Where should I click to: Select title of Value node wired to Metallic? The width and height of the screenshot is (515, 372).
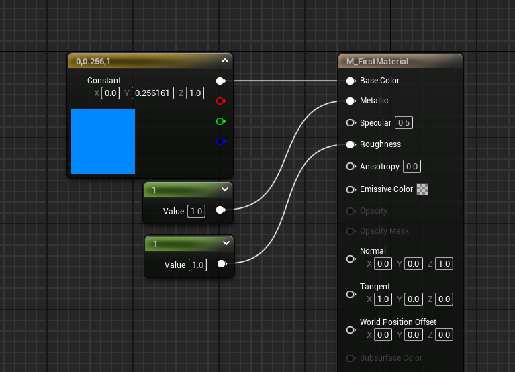pyautogui.click(x=154, y=191)
